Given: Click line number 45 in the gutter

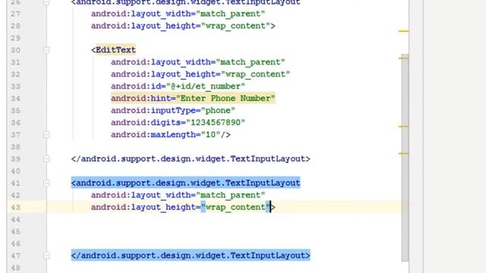Looking at the screenshot, I should [15, 231].
